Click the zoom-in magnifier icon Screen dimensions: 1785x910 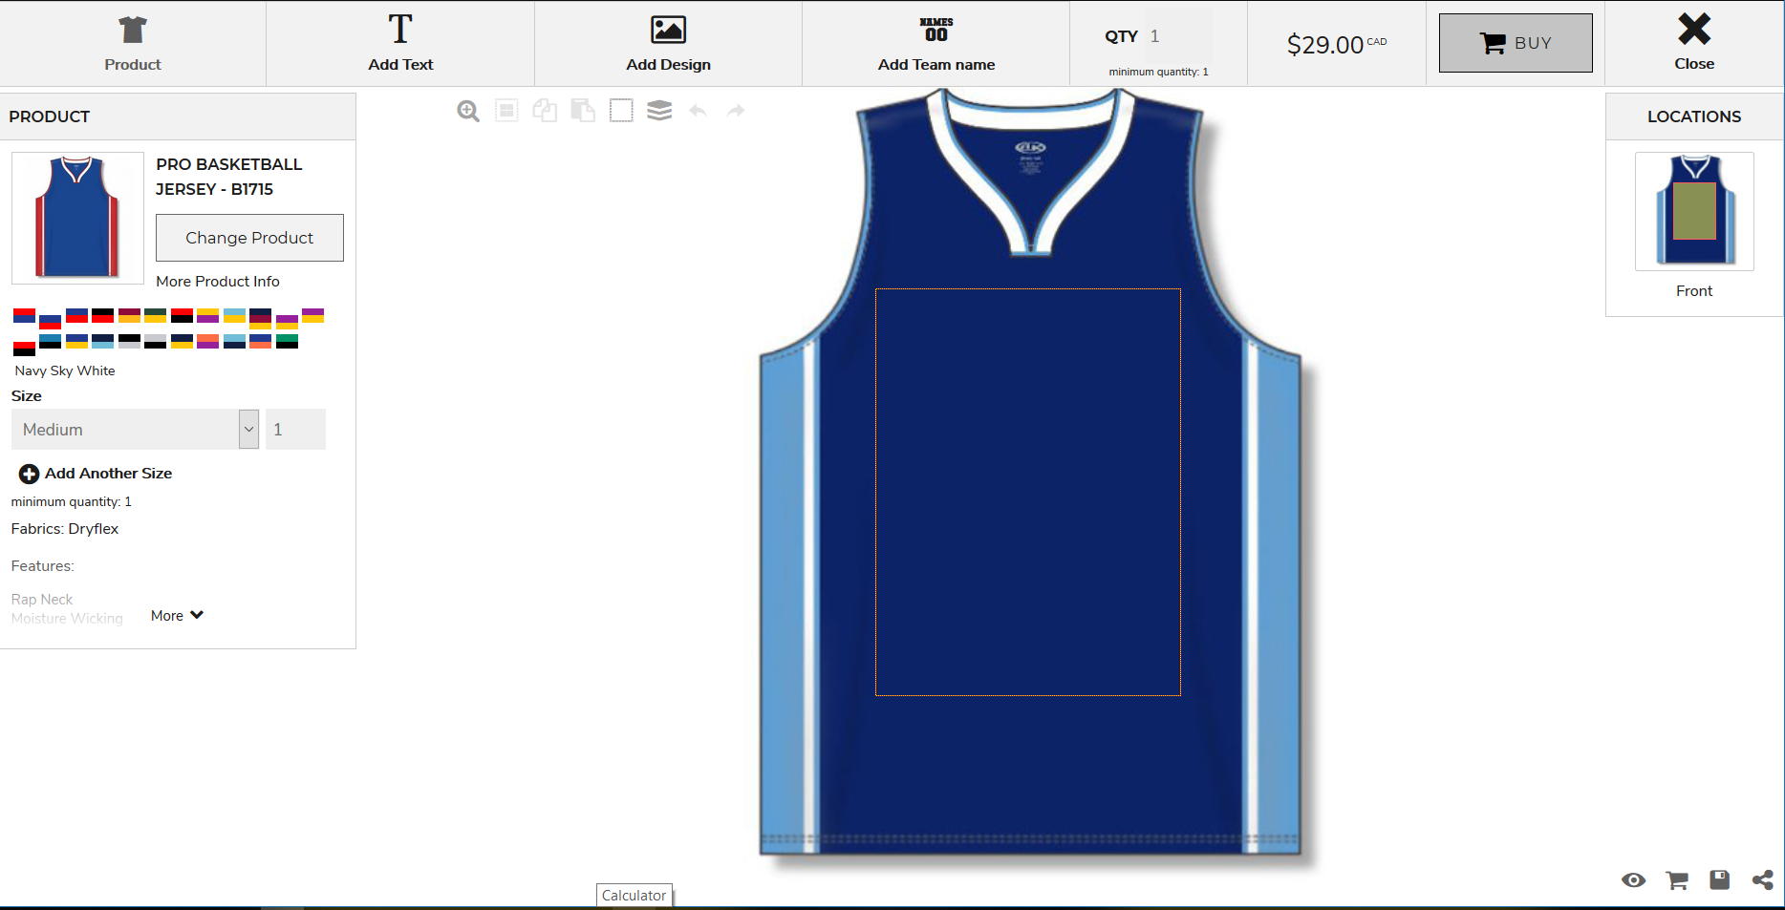pyautogui.click(x=468, y=111)
